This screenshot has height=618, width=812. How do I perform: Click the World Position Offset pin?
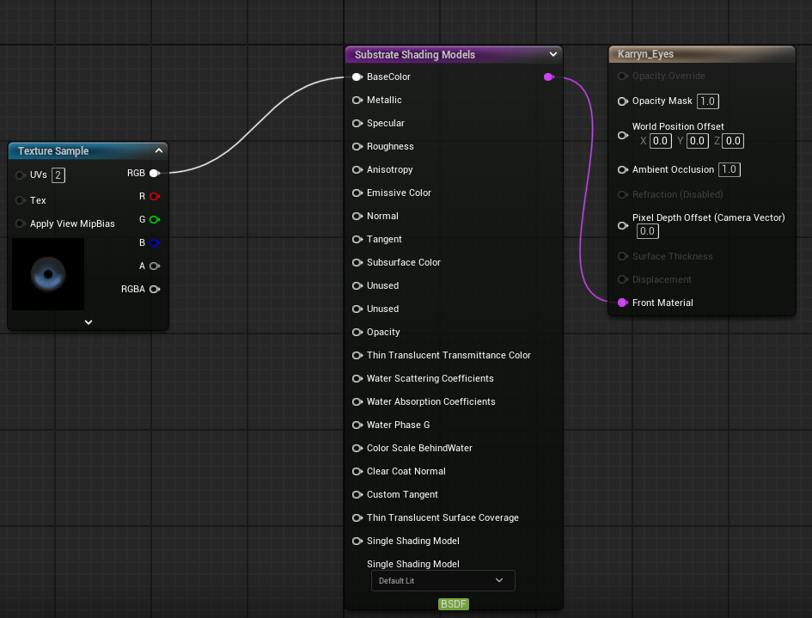pos(622,135)
